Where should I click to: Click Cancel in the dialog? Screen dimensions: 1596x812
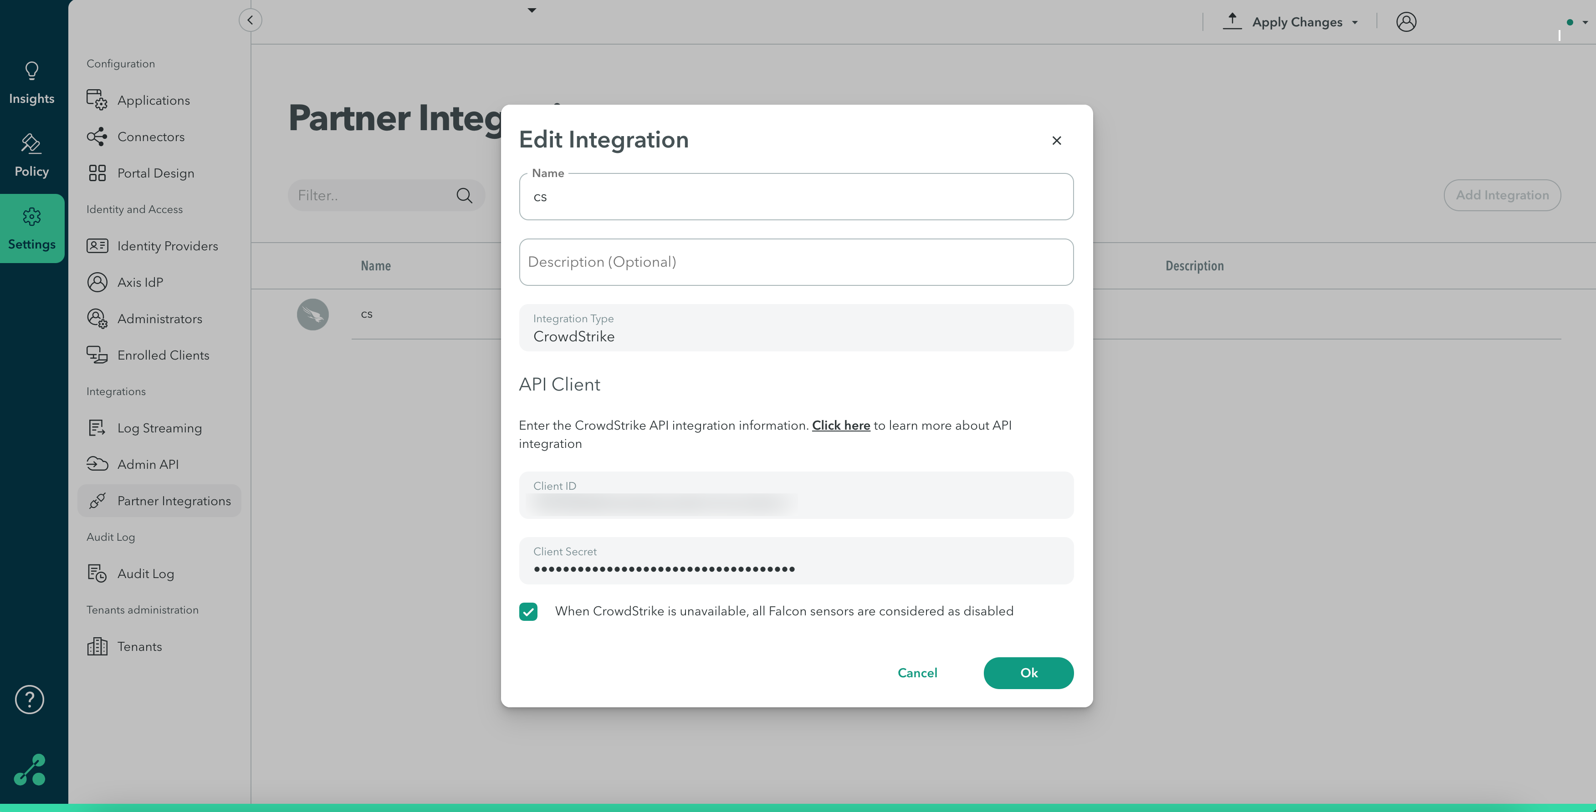click(x=917, y=673)
